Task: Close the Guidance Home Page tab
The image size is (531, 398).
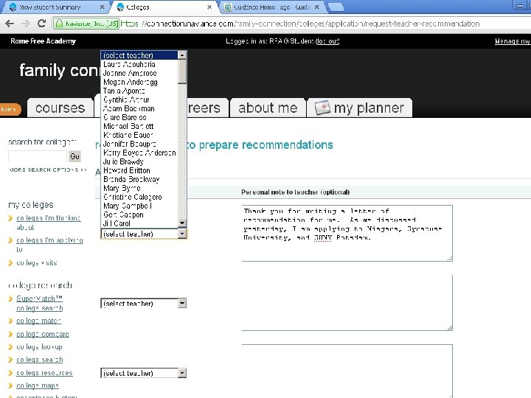Action: tap(316, 7)
